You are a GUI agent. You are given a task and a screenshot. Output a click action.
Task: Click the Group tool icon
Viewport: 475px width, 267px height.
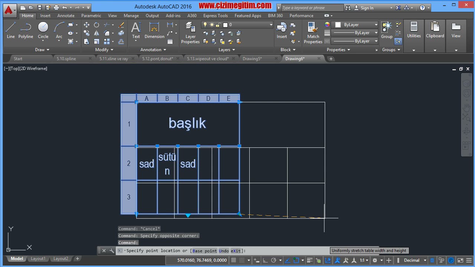387,30
